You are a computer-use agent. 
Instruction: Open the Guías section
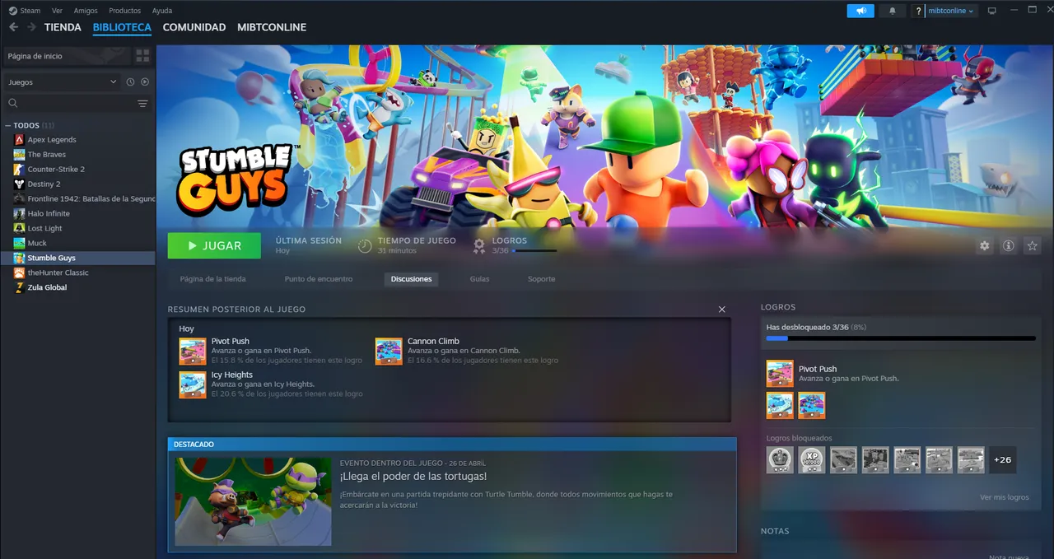[479, 279]
